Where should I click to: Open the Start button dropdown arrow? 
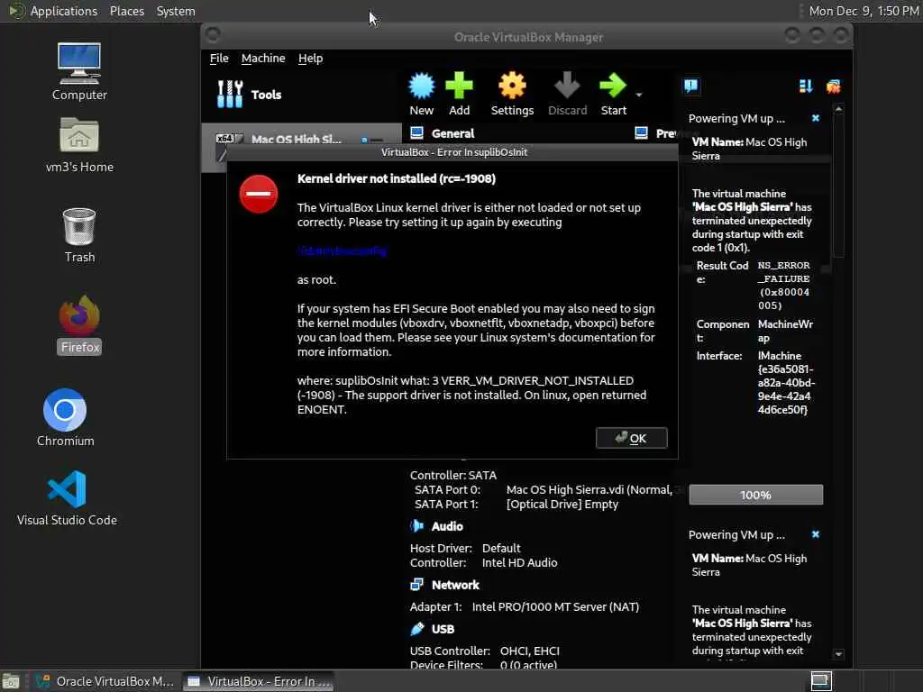point(639,95)
